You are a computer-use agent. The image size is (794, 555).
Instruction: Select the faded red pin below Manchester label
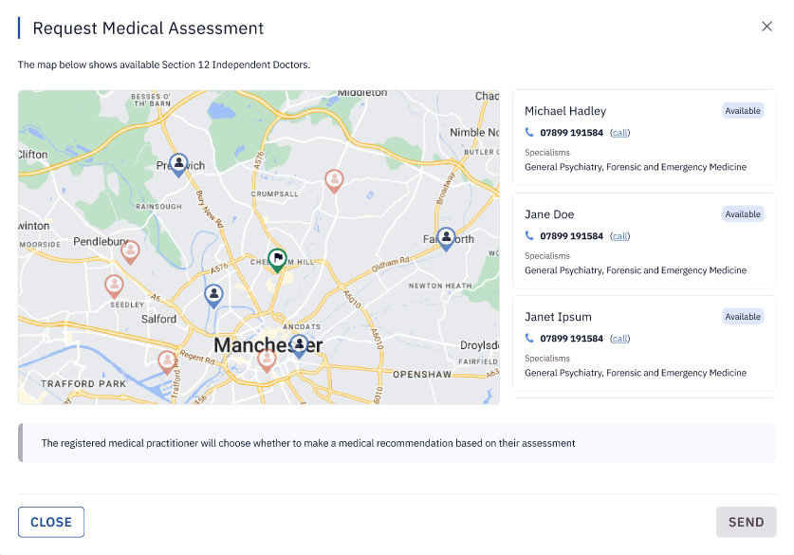(x=267, y=361)
